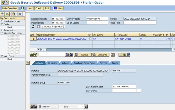The width and height of the screenshot is (175, 110).
Task: Expand the Purchase Orders tree node
Action: click(x=1, y=21)
